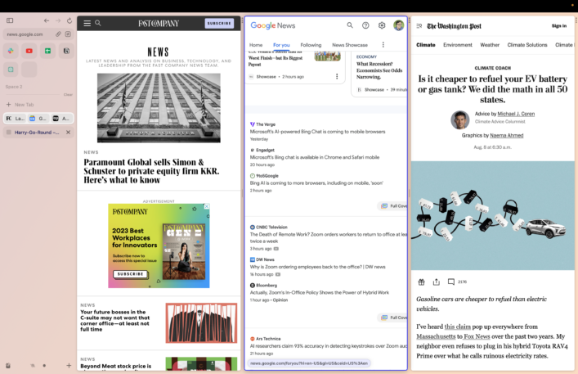The width and height of the screenshot is (578, 374).
Task: Switch to the planet-icon space
Action: click(x=33, y=366)
